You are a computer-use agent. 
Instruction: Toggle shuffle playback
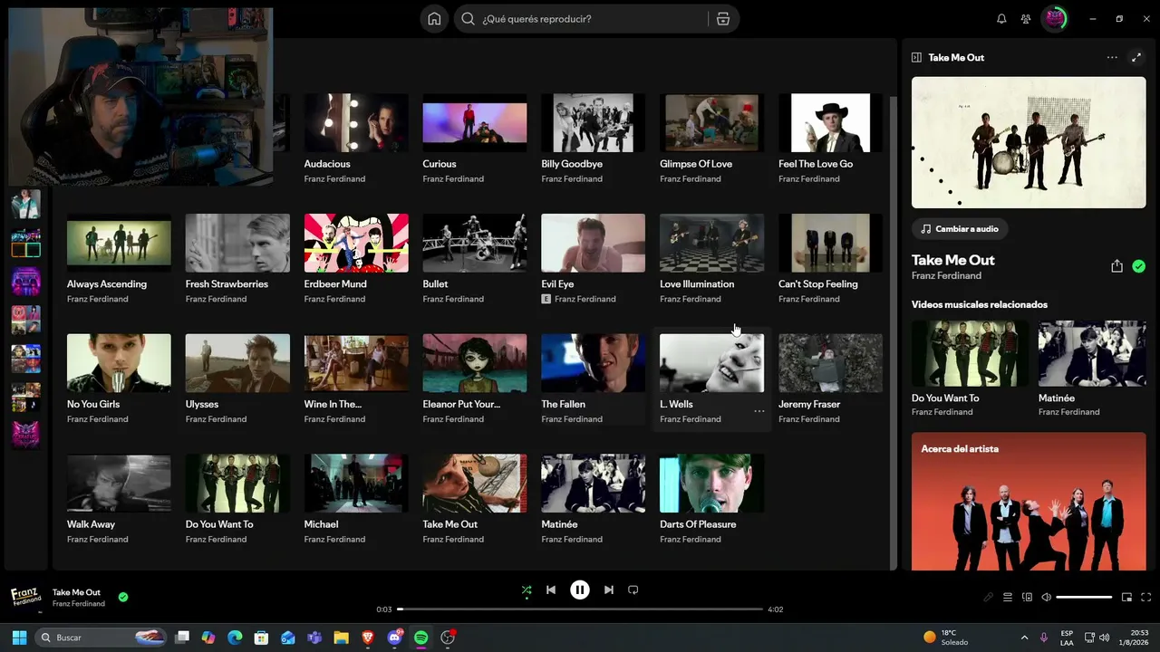point(527,590)
